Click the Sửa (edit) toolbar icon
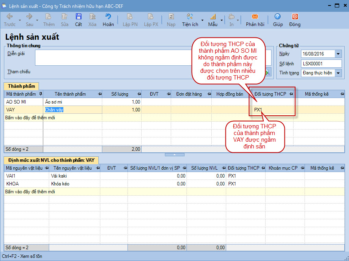The width and height of the screenshot is (349, 261). pyautogui.click(x=65, y=20)
